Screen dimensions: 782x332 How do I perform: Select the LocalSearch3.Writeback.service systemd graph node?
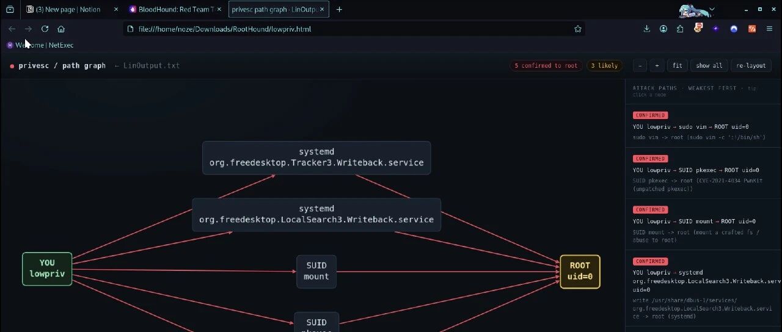(x=316, y=214)
